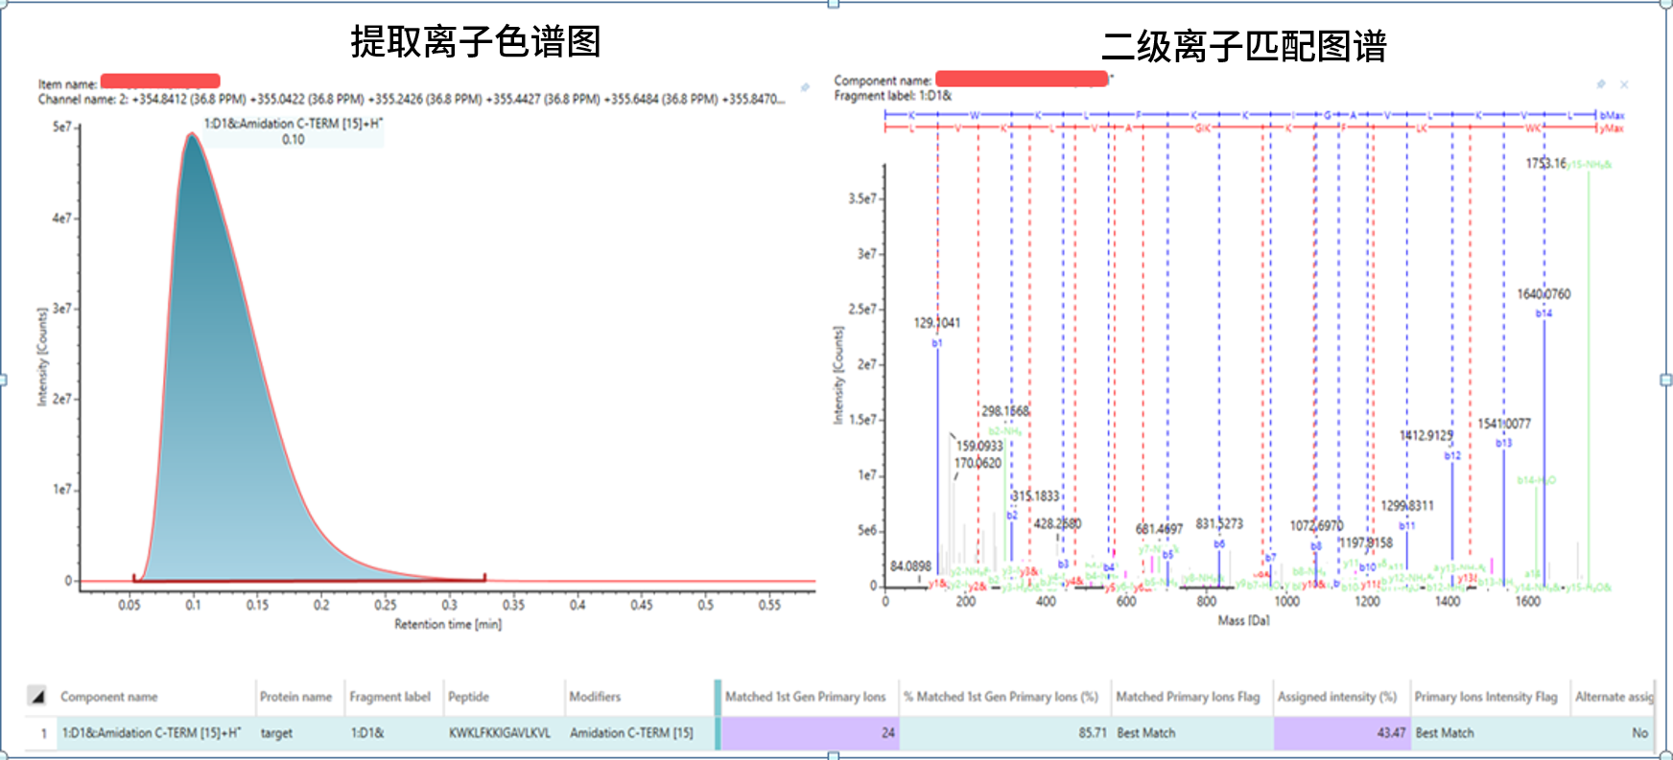Click the 85.71 percent matched cell
Viewport: 1673px width, 760px height.
click(x=1004, y=733)
